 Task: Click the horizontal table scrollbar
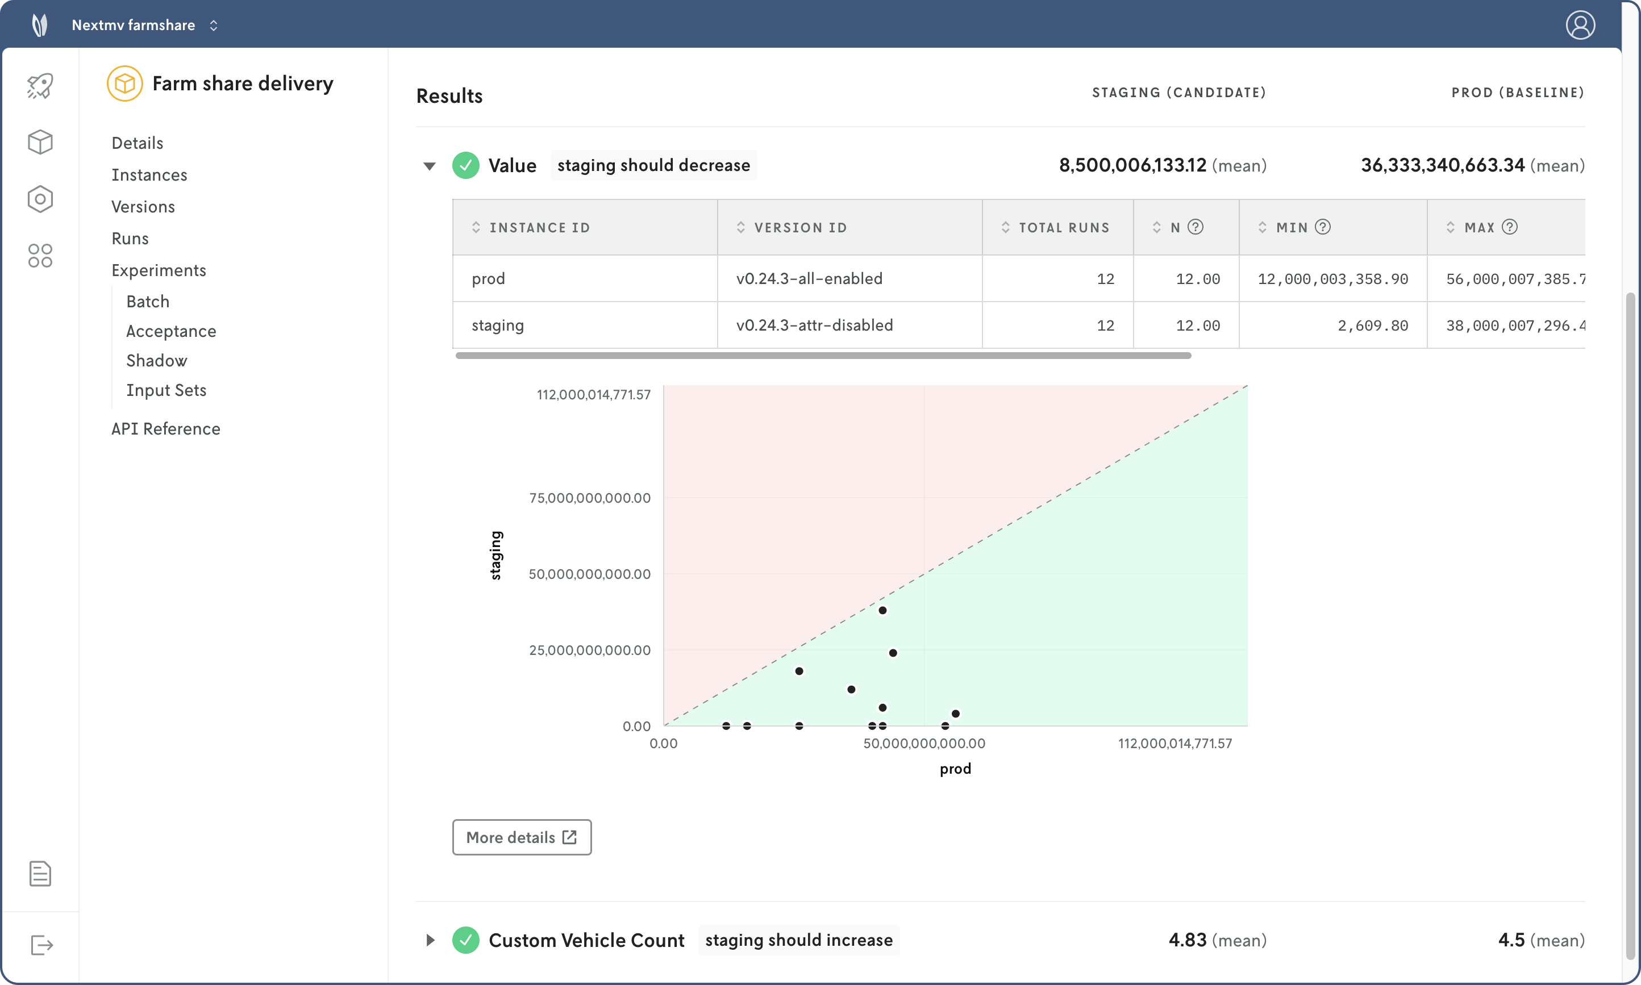823,356
